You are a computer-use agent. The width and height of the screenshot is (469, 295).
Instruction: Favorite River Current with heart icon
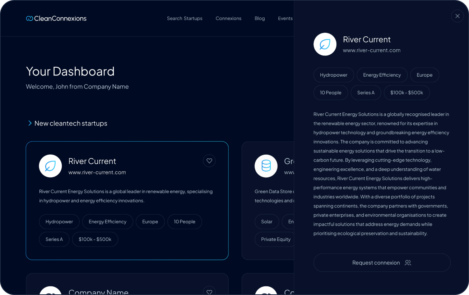(209, 161)
